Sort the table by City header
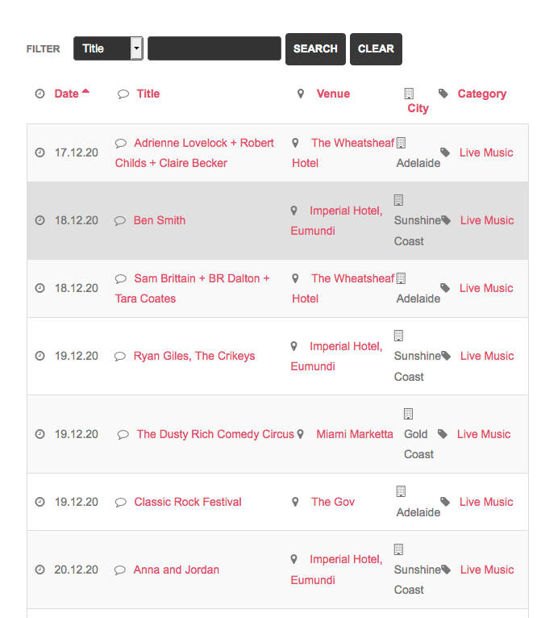 [x=418, y=108]
